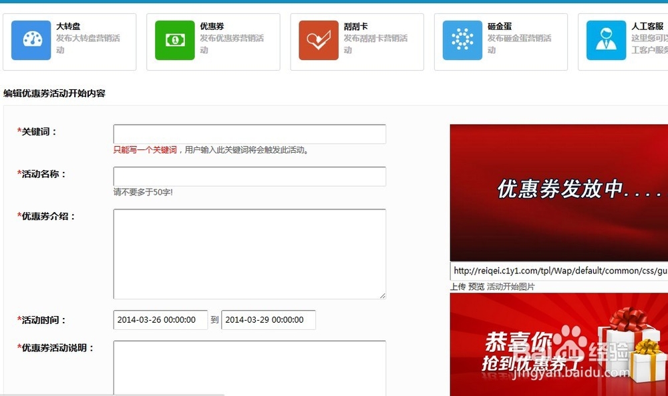Click the end date field 2014-03-29 00:00:00
The height and width of the screenshot is (396, 668).
click(x=269, y=320)
